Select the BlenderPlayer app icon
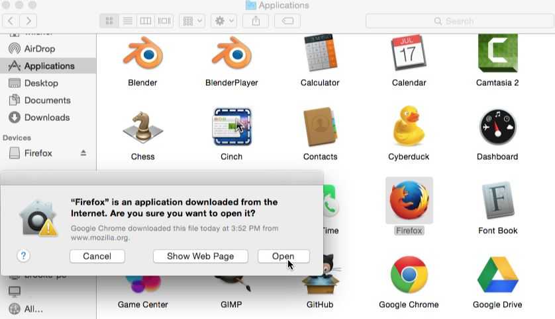The height and width of the screenshot is (319, 555). 232,53
